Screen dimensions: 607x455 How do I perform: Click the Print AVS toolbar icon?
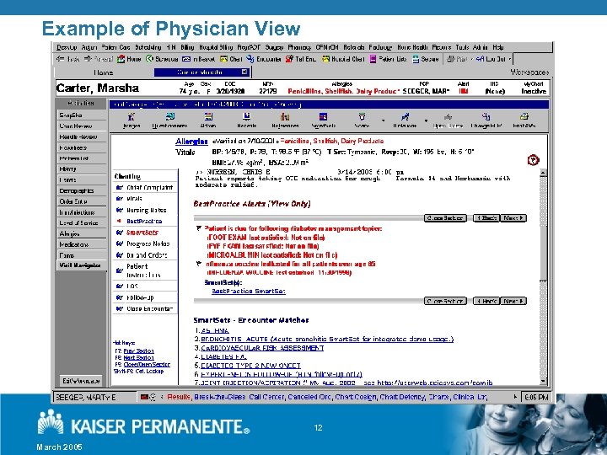click(x=524, y=117)
